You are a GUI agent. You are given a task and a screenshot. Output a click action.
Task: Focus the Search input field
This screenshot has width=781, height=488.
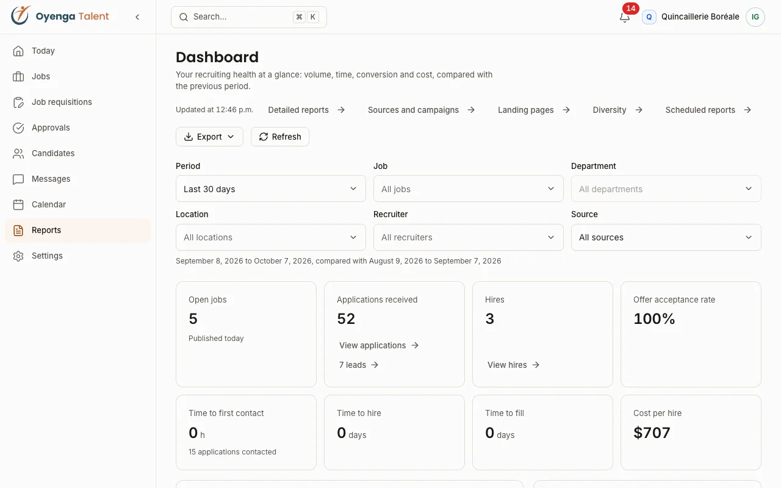tap(249, 17)
